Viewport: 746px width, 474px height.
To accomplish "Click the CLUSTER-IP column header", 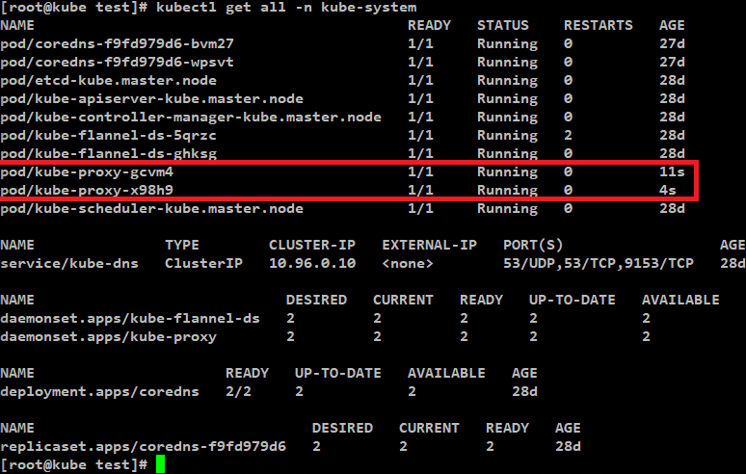I will [312, 246].
